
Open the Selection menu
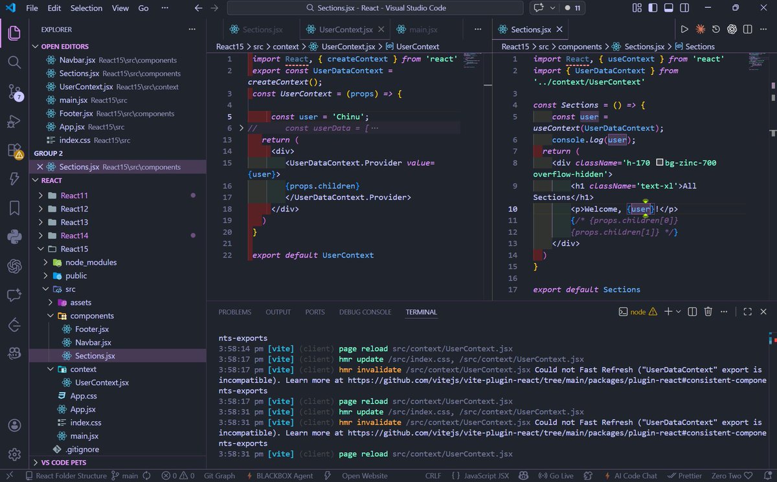pyautogui.click(x=86, y=8)
